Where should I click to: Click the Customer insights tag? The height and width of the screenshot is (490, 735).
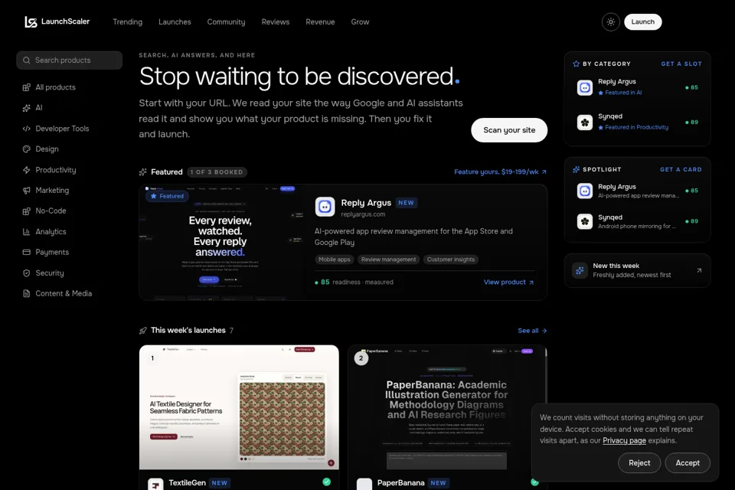point(450,260)
